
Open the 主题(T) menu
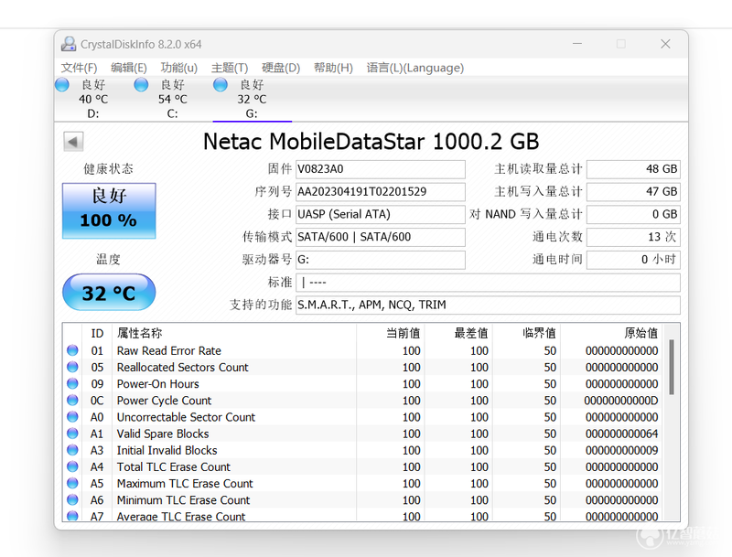tap(230, 68)
